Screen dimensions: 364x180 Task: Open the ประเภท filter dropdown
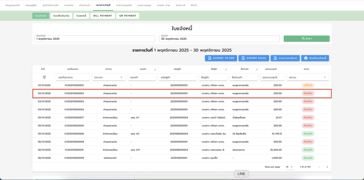click(x=108, y=77)
